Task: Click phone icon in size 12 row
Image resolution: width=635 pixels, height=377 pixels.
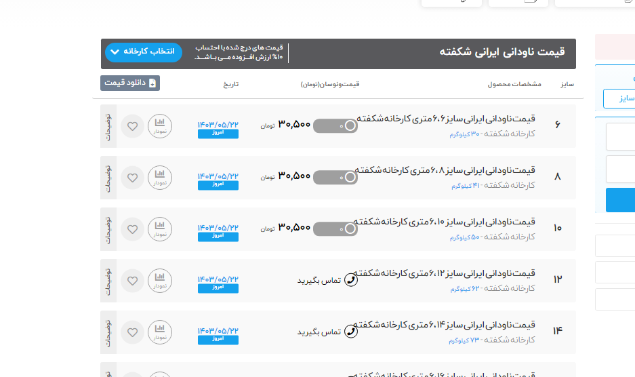Action: coord(351,280)
